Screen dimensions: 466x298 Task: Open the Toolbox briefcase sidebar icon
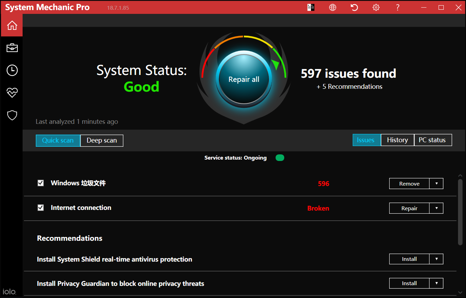tap(12, 48)
